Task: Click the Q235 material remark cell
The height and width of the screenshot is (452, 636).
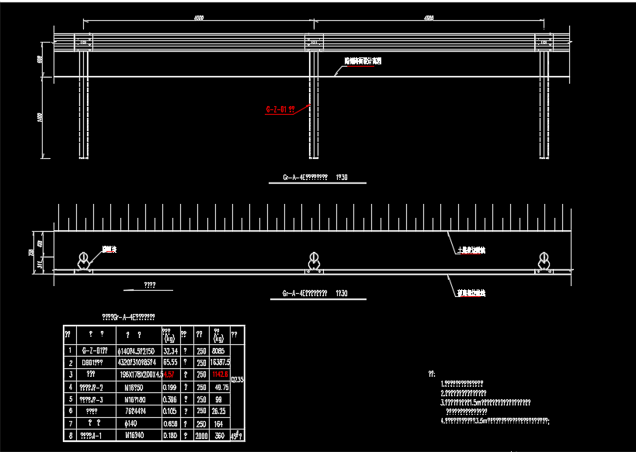Action: pyautogui.click(x=238, y=381)
